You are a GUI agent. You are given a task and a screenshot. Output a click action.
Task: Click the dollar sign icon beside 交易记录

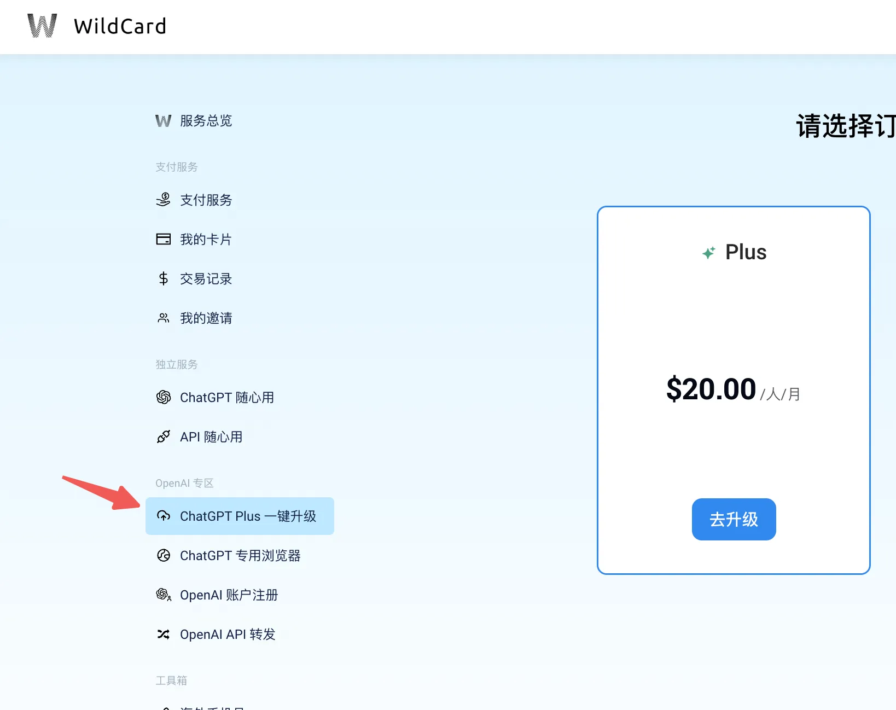pos(163,279)
